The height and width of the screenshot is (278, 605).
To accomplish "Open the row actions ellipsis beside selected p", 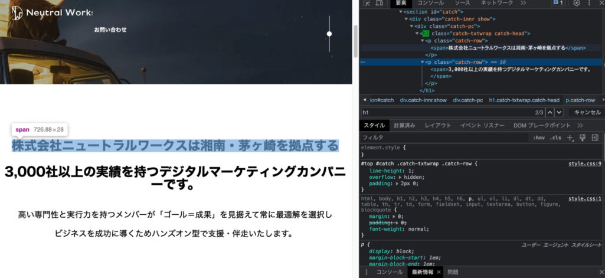I will (x=362, y=62).
